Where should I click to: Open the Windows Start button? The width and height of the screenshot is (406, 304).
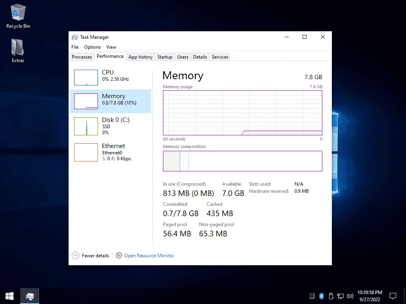point(10,296)
